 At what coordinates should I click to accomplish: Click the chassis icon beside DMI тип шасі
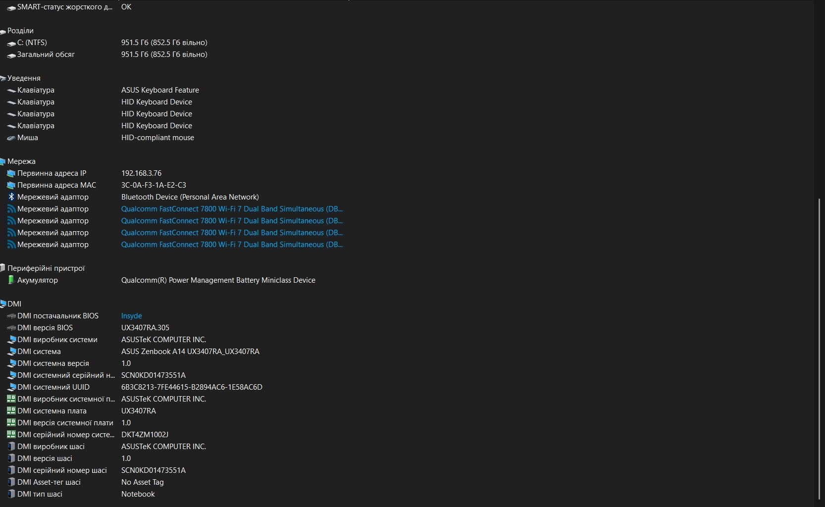[11, 494]
